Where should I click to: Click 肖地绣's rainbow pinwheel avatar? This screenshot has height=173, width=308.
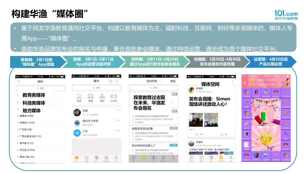tap(191, 89)
